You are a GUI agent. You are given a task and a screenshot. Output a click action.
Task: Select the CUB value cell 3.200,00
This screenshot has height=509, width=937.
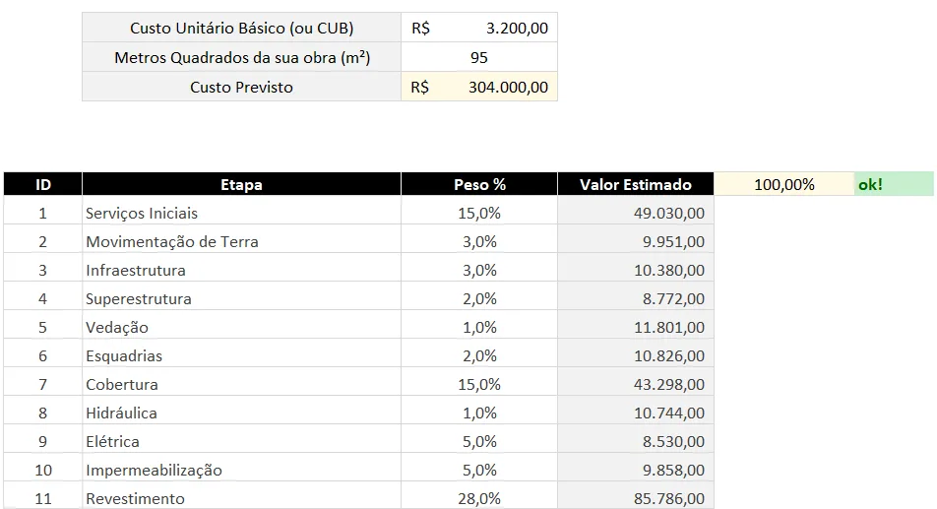pyautogui.click(x=479, y=29)
